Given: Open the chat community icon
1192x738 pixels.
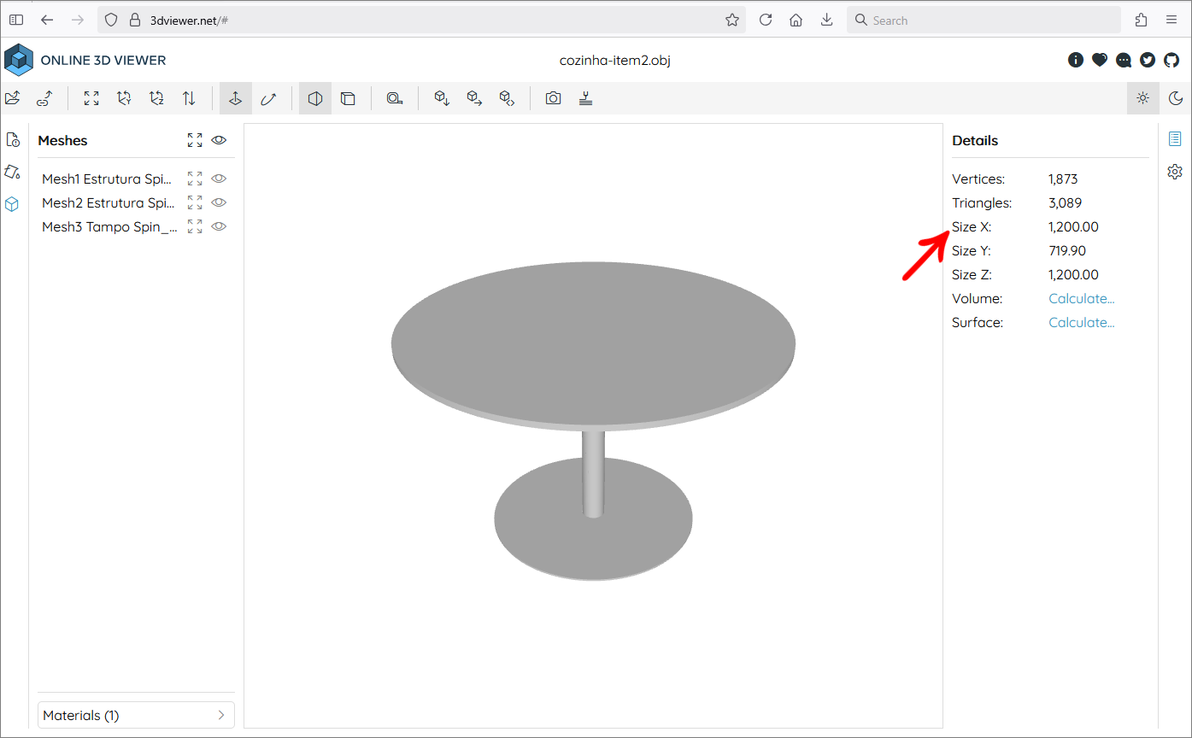Looking at the screenshot, I should 1124,60.
